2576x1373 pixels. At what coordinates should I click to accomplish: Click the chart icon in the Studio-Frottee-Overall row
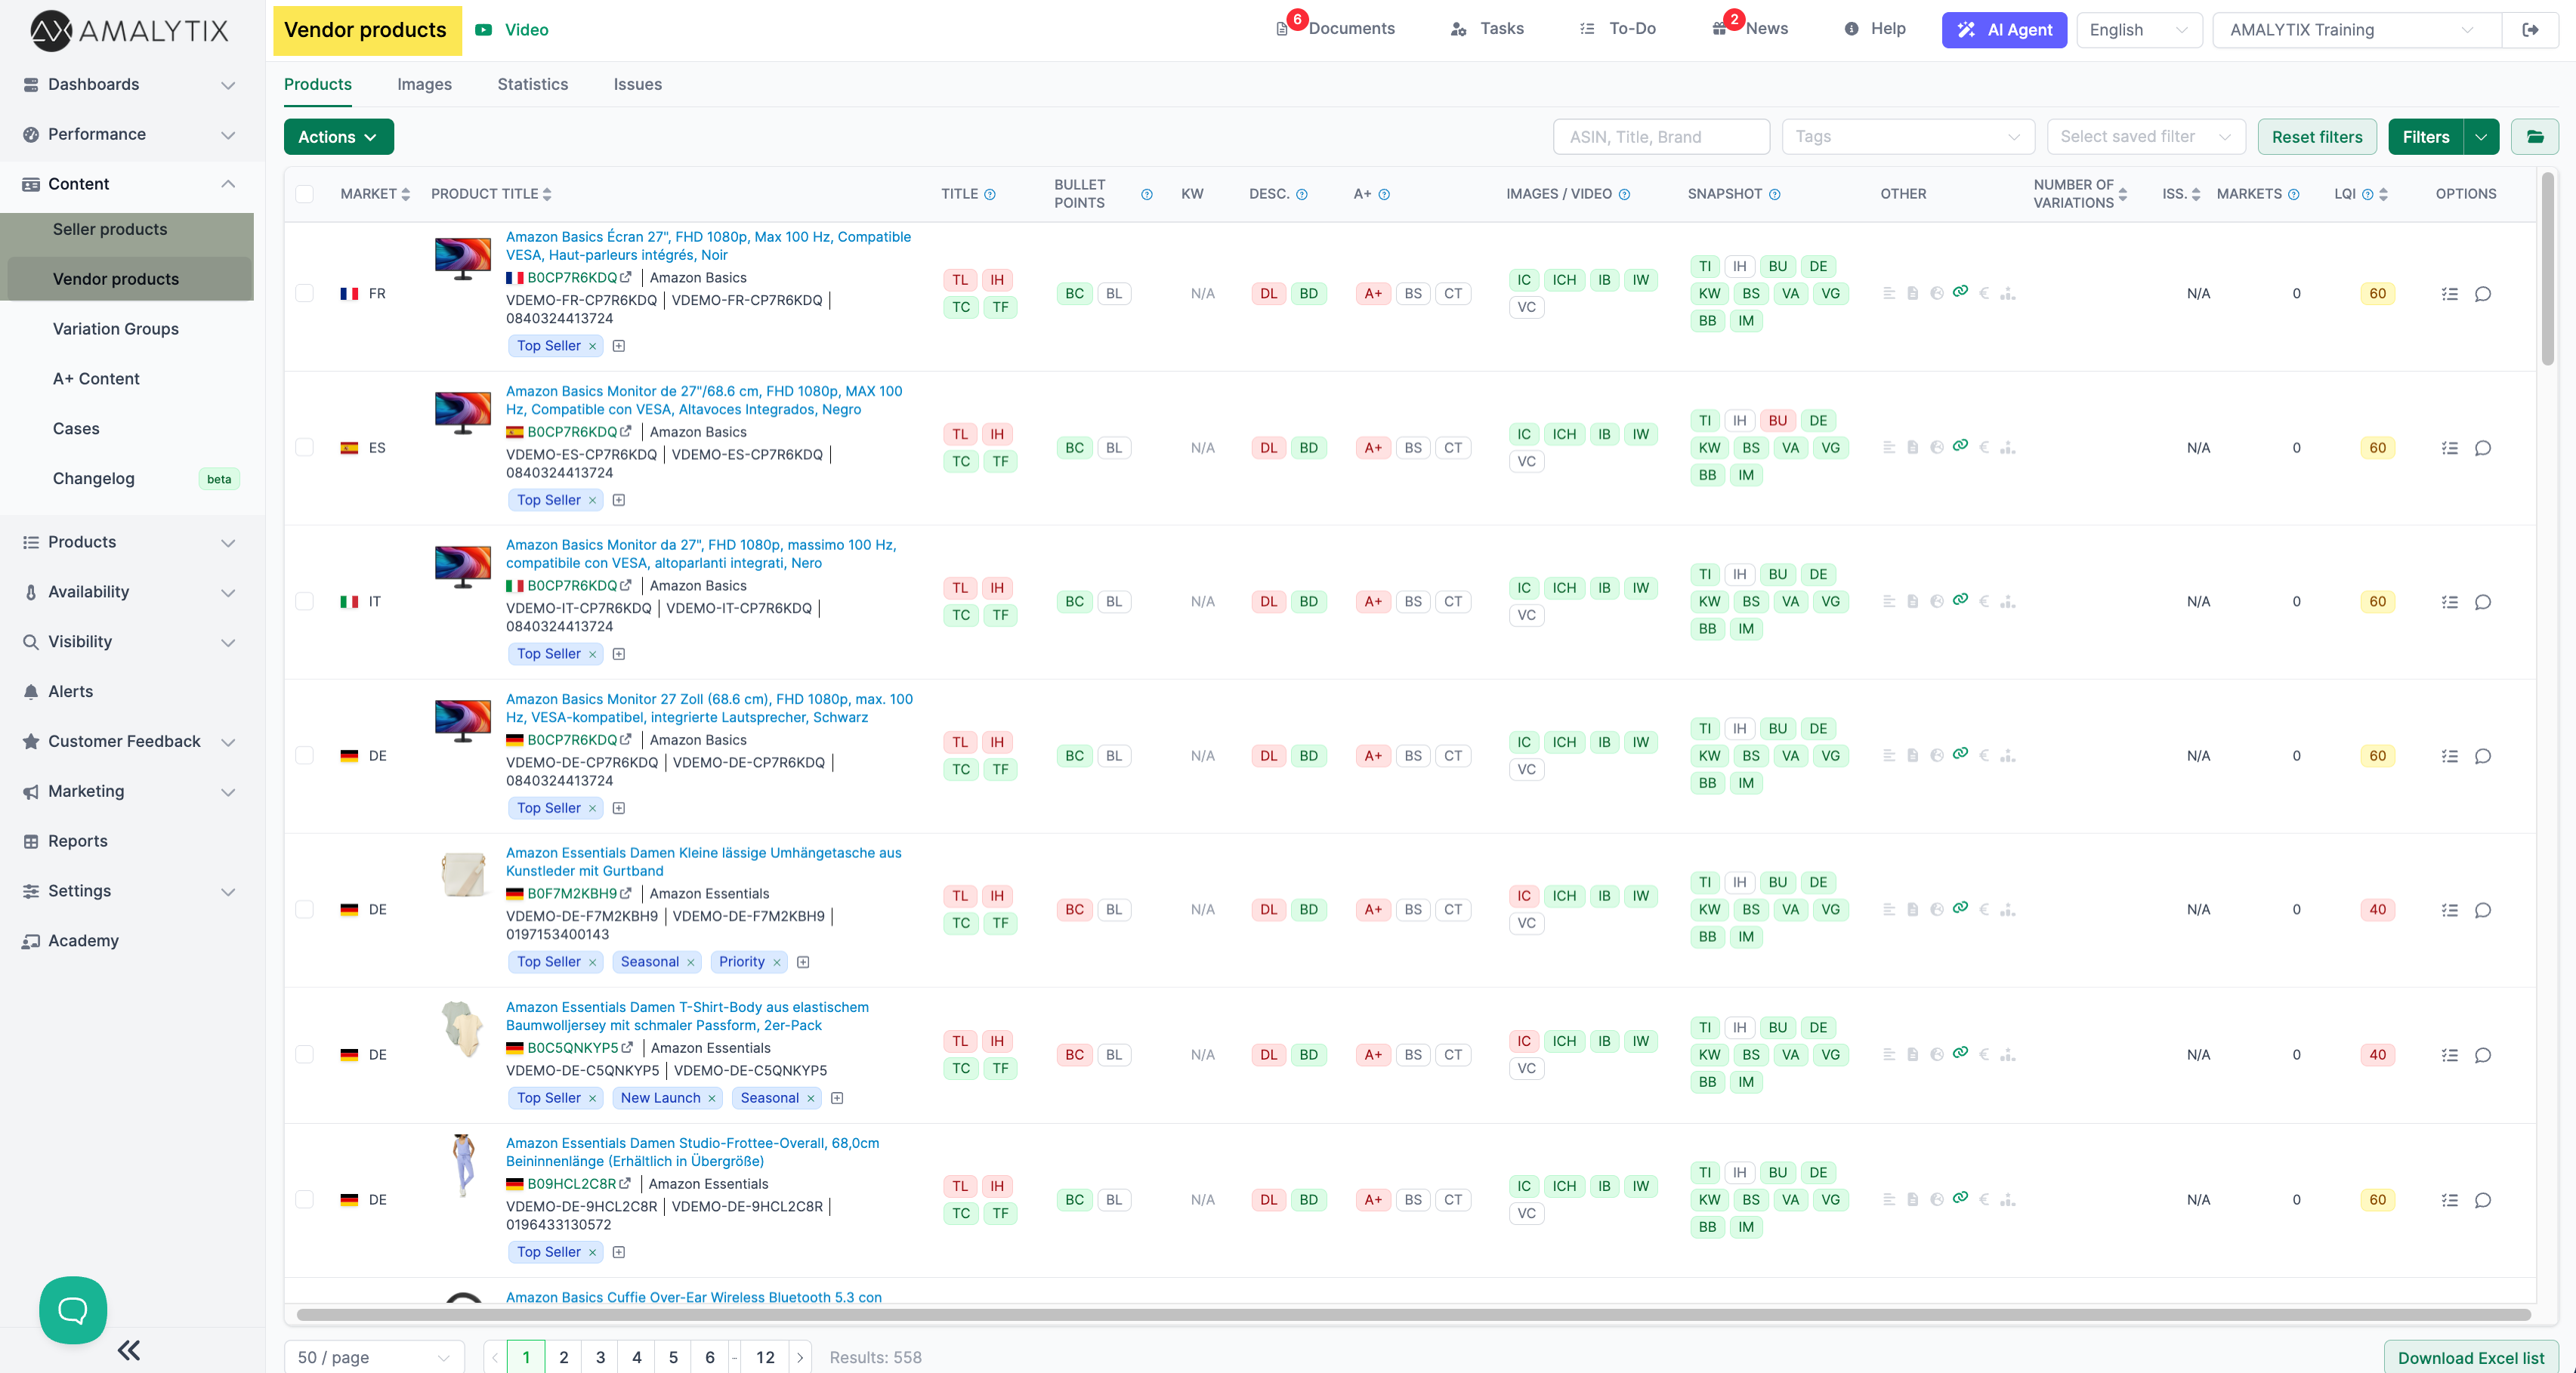coord(2008,1199)
